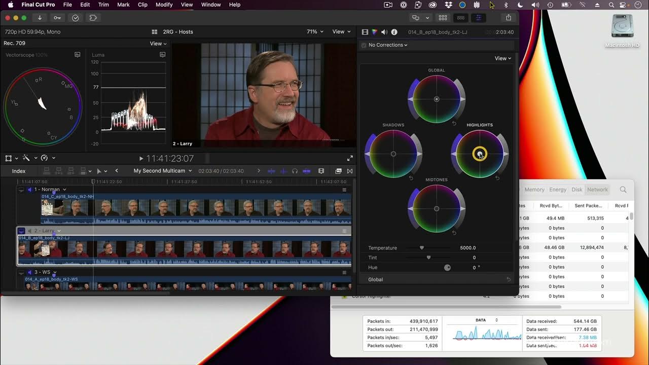Click the Share export icon

pyautogui.click(x=509, y=18)
